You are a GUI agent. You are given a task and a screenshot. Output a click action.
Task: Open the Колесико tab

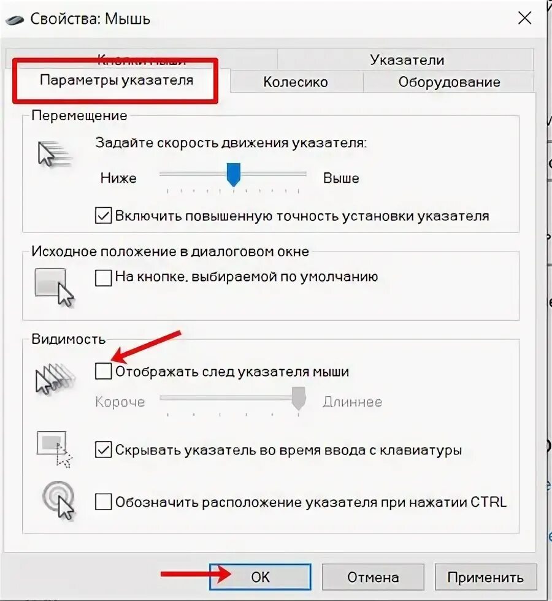point(296,82)
